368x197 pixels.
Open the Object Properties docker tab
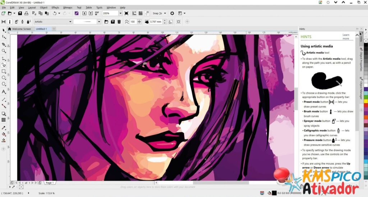(361, 59)
